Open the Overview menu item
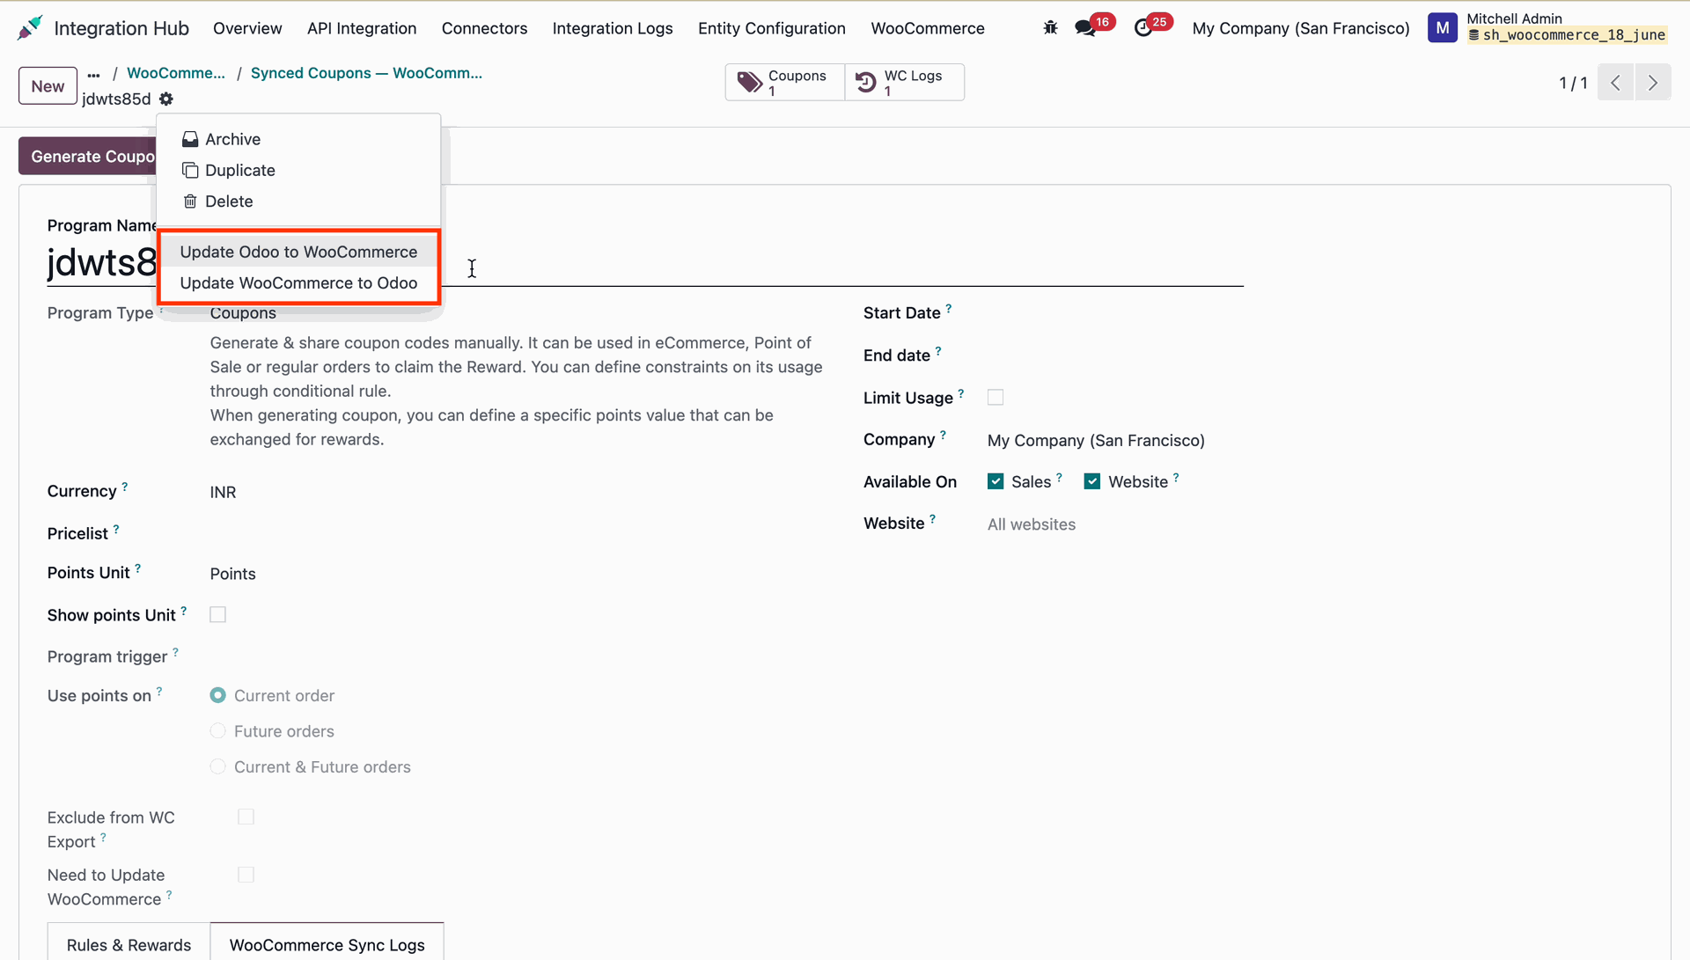This screenshot has height=960, width=1690. (247, 28)
